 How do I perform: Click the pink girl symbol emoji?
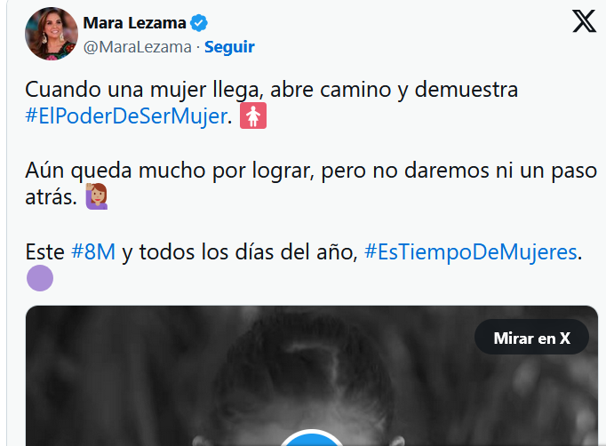[253, 115]
